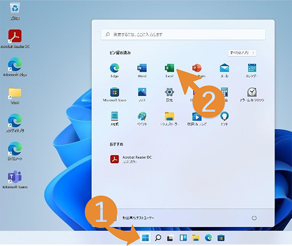Screen dimensions: 292x246
Task: Select ロイロノート desktop shortcut
Action: [x=15, y=151]
